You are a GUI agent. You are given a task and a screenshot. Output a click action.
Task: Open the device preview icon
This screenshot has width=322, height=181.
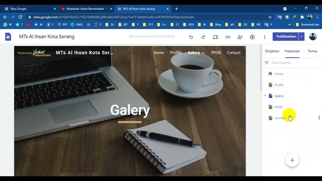pos(215,37)
